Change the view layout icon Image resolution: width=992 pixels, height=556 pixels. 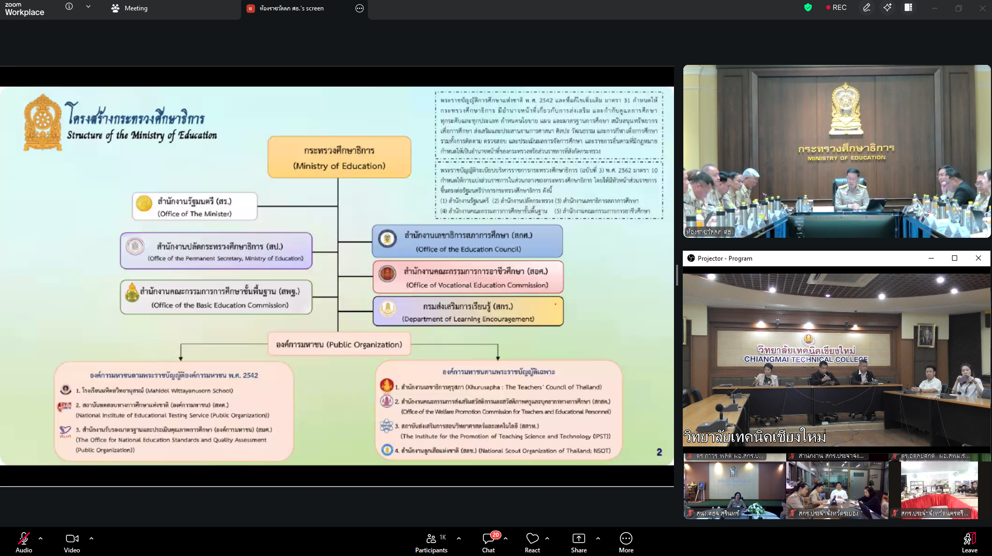pos(908,8)
